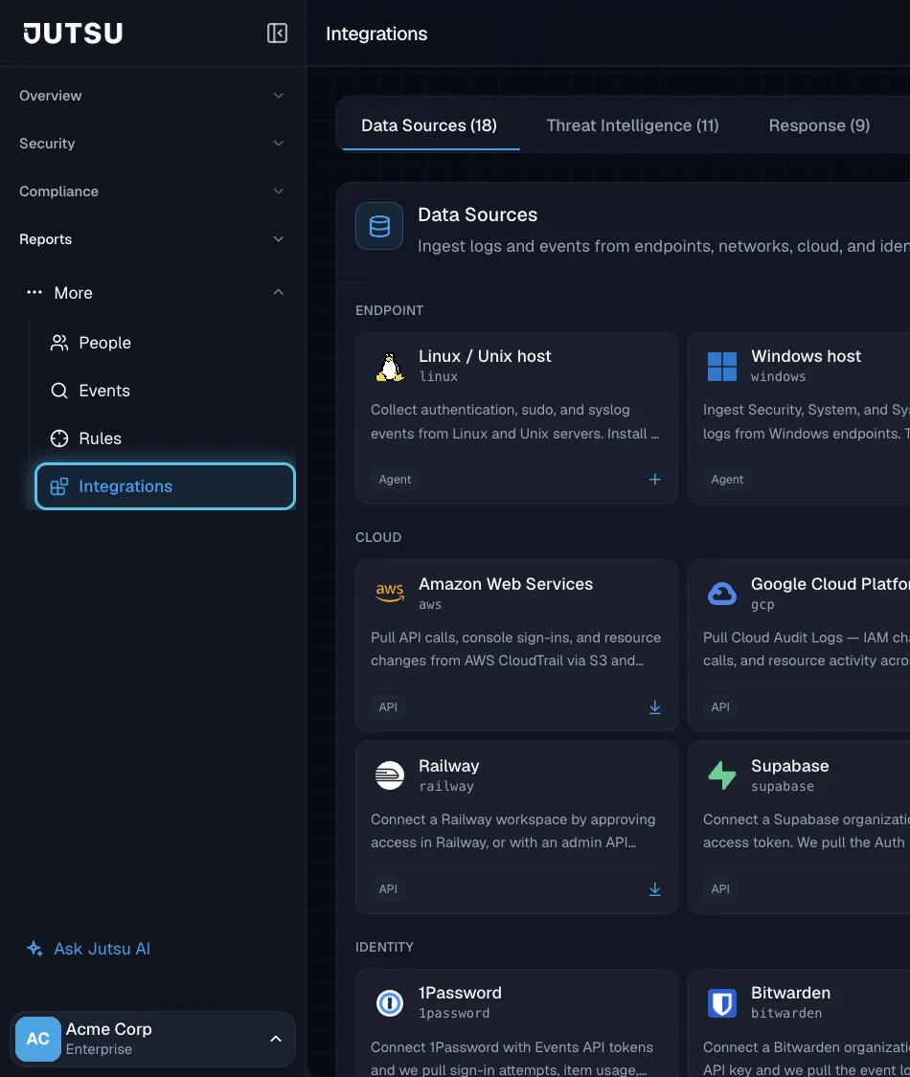Expand the Reports section

click(279, 239)
